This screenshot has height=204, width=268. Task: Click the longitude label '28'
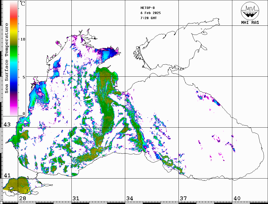pos(22,198)
